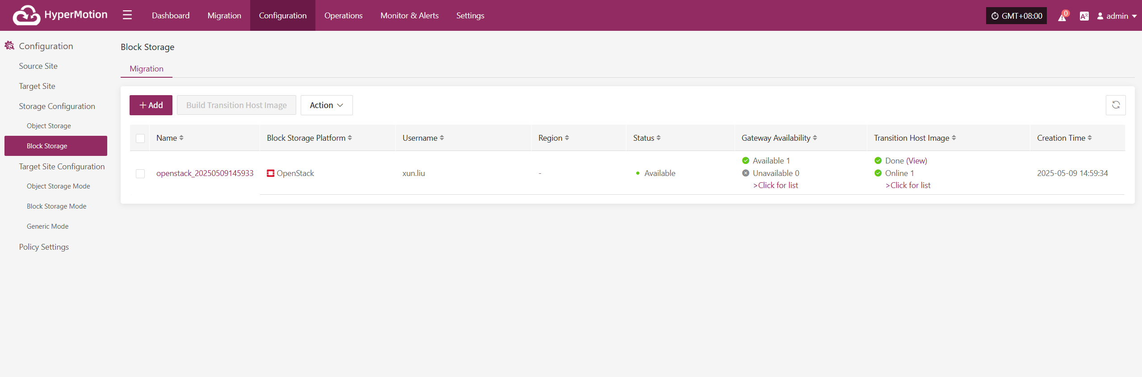Sort by Creation Time column
The width and height of the screenshot is (1142, 377).
(x=1090, y=138)
